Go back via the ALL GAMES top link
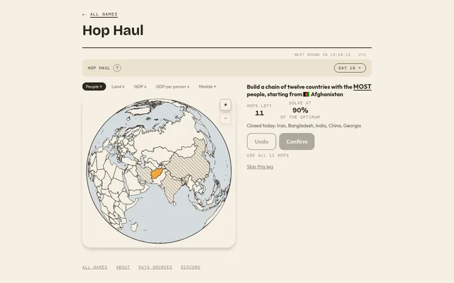This screenshot has height=283, width=454. click(x=104, y=14)
